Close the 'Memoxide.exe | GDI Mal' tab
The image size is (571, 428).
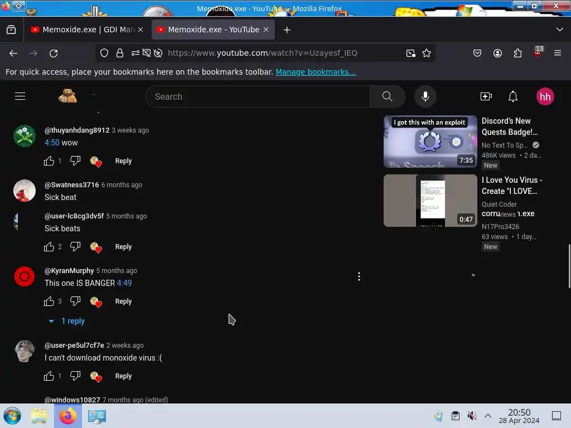click(x=141, y=30)
